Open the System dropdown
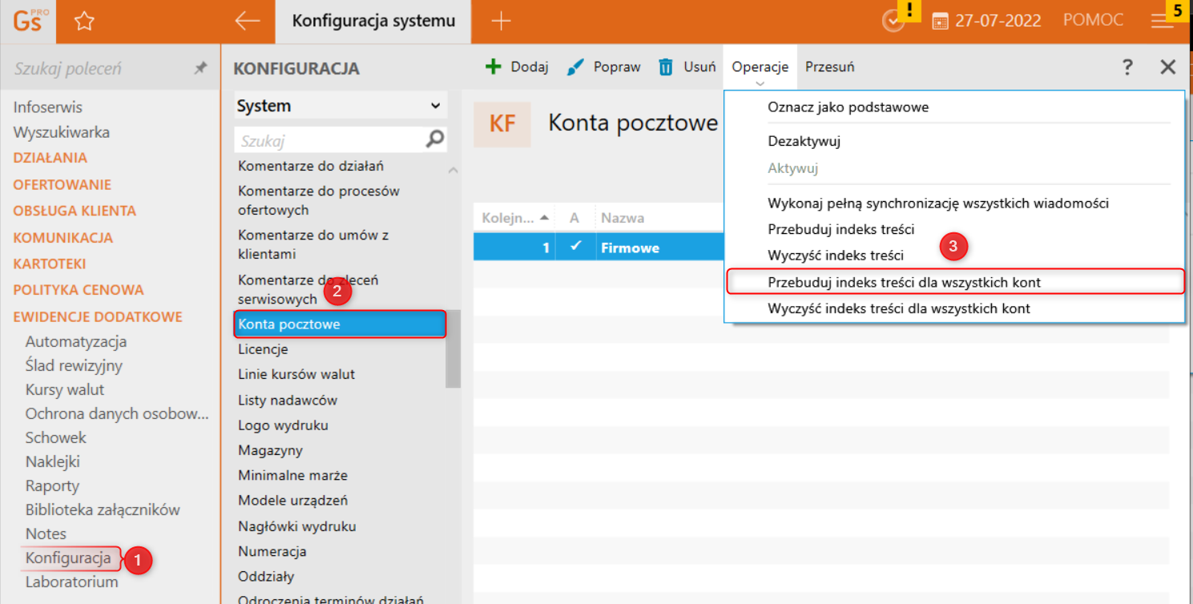The width and height of the screenshot is (1193, 604). tap(340, 106)
